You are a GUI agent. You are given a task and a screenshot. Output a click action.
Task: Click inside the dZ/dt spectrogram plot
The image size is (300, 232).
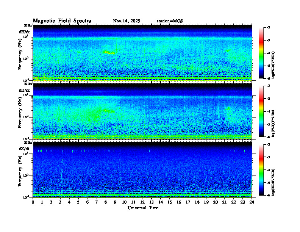coord(142,170)
